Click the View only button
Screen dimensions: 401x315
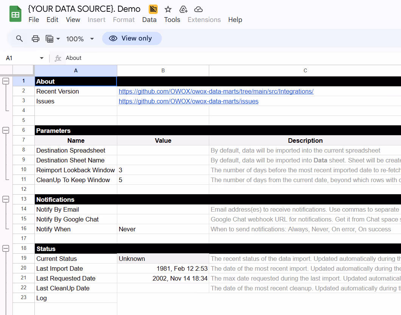click(132, 38)
